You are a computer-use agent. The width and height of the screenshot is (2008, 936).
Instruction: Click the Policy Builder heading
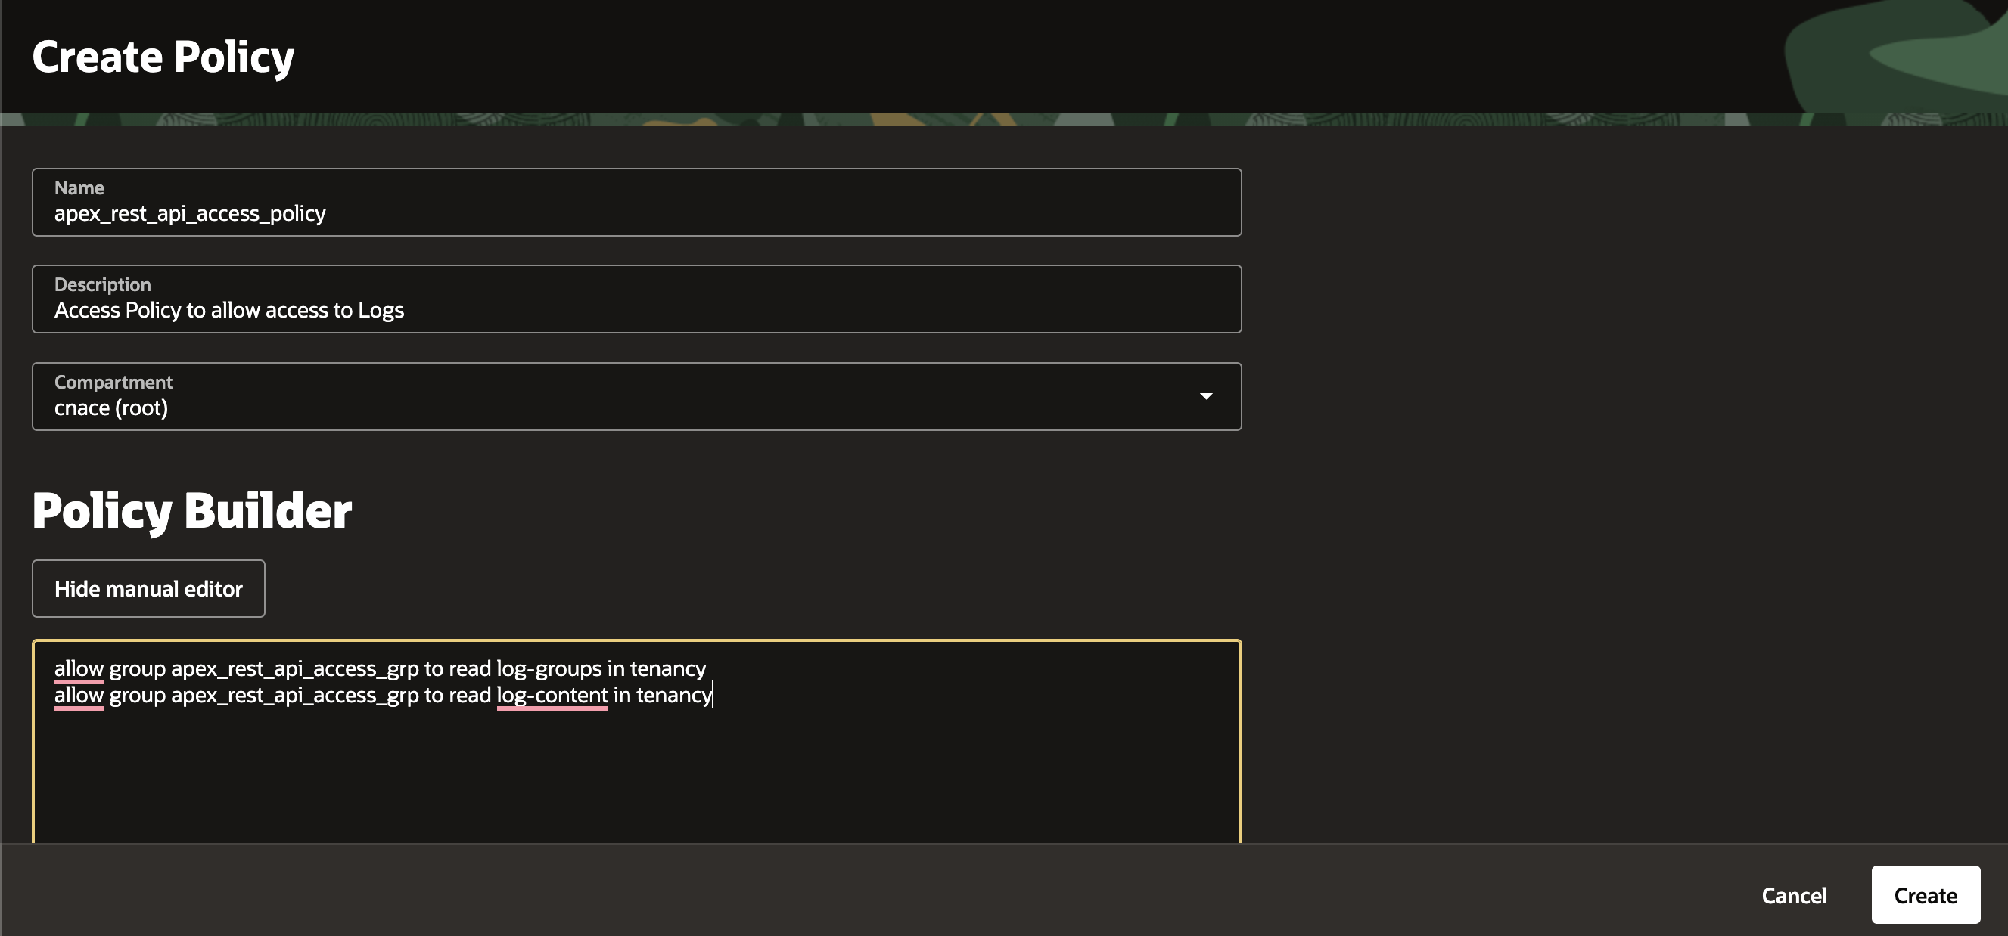click(x=191, y=511)
